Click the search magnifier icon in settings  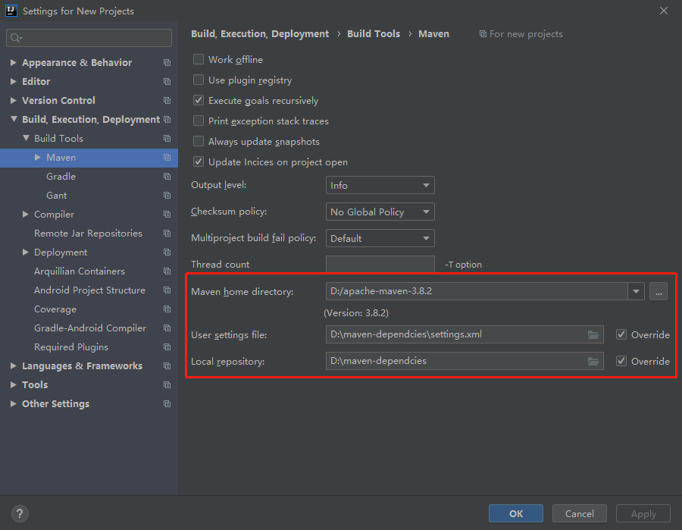tap(16, 38)
